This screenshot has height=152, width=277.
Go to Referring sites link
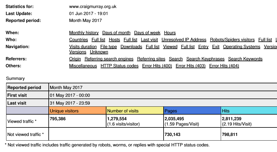(151, 59)
